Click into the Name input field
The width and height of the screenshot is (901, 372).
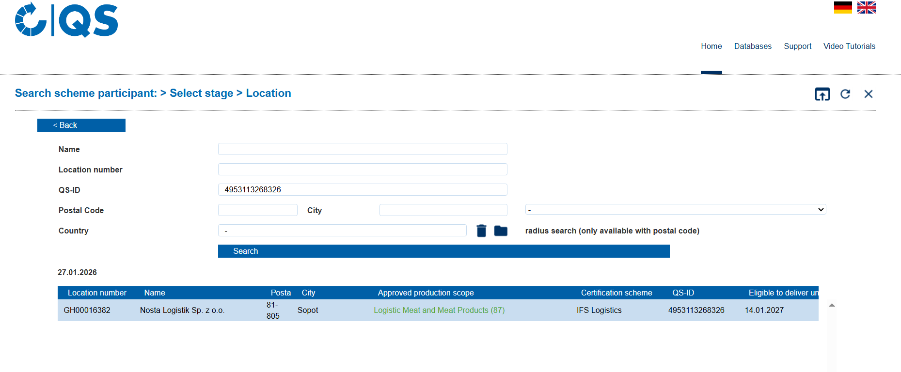coord(362,149)
